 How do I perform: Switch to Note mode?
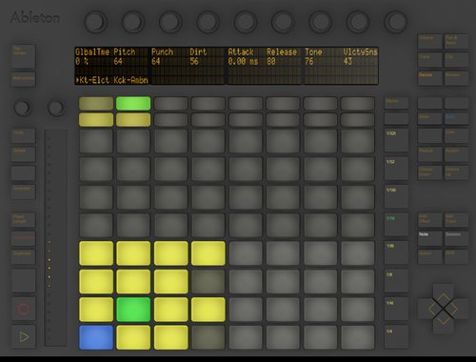click(x=429, y=238)
